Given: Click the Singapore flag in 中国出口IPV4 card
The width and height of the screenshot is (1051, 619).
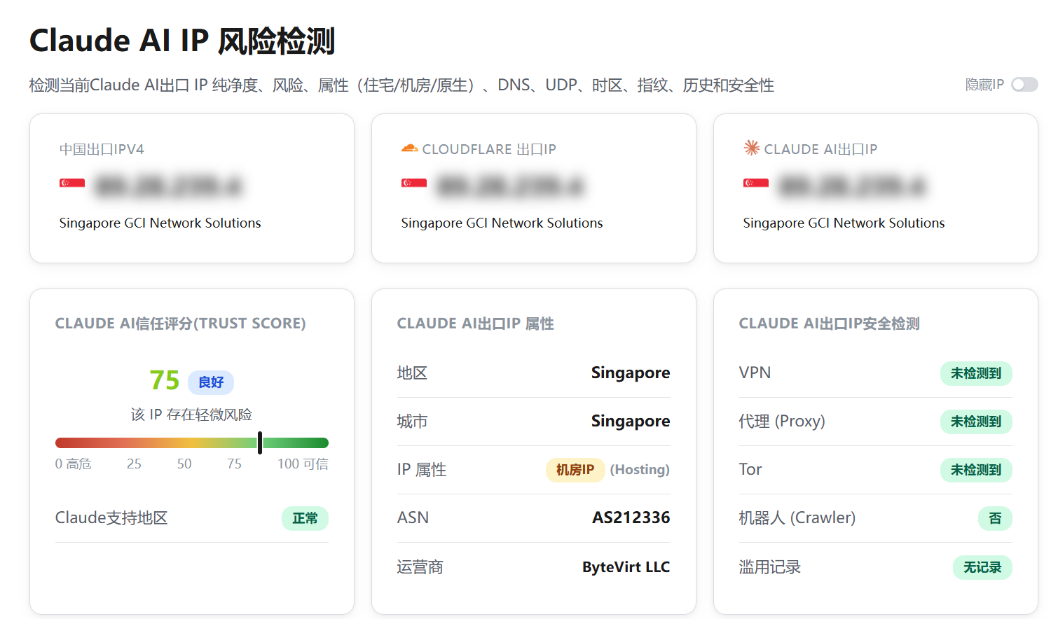Looking at the screenshot, I should pyautogui.click(x=72, y=183).
